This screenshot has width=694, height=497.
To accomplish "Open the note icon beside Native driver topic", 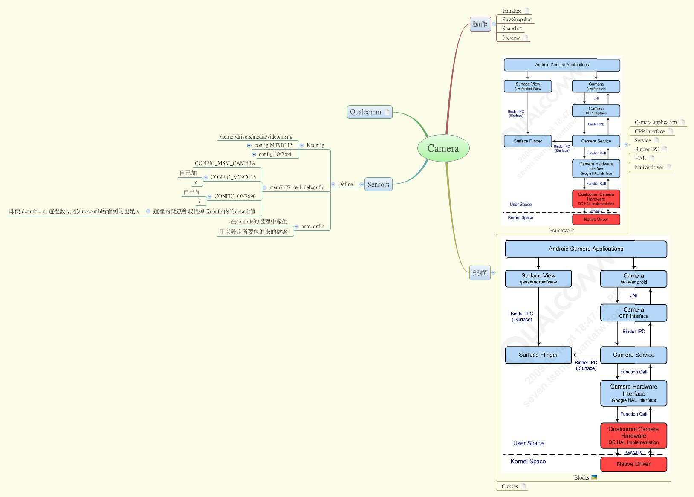I will pyautogui.click(x=669, y=167).
